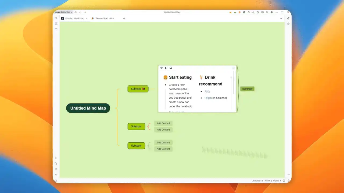Click the green crown icon
This screenshot has width=344, height=193.
pyautogui.click(x=235, y=12)
